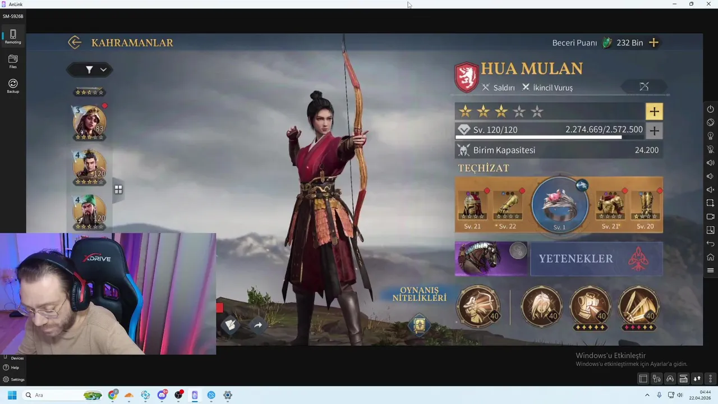
Task: Open Hua Mulan's red lion shield emblem
Action: point(466,77)
